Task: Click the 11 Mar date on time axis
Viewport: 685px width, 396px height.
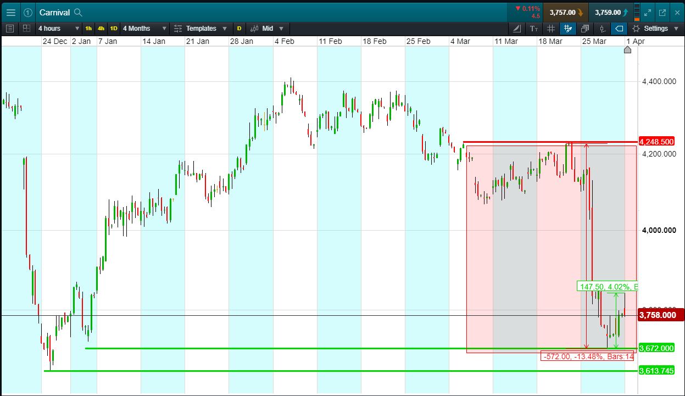Action: (506, 41)
